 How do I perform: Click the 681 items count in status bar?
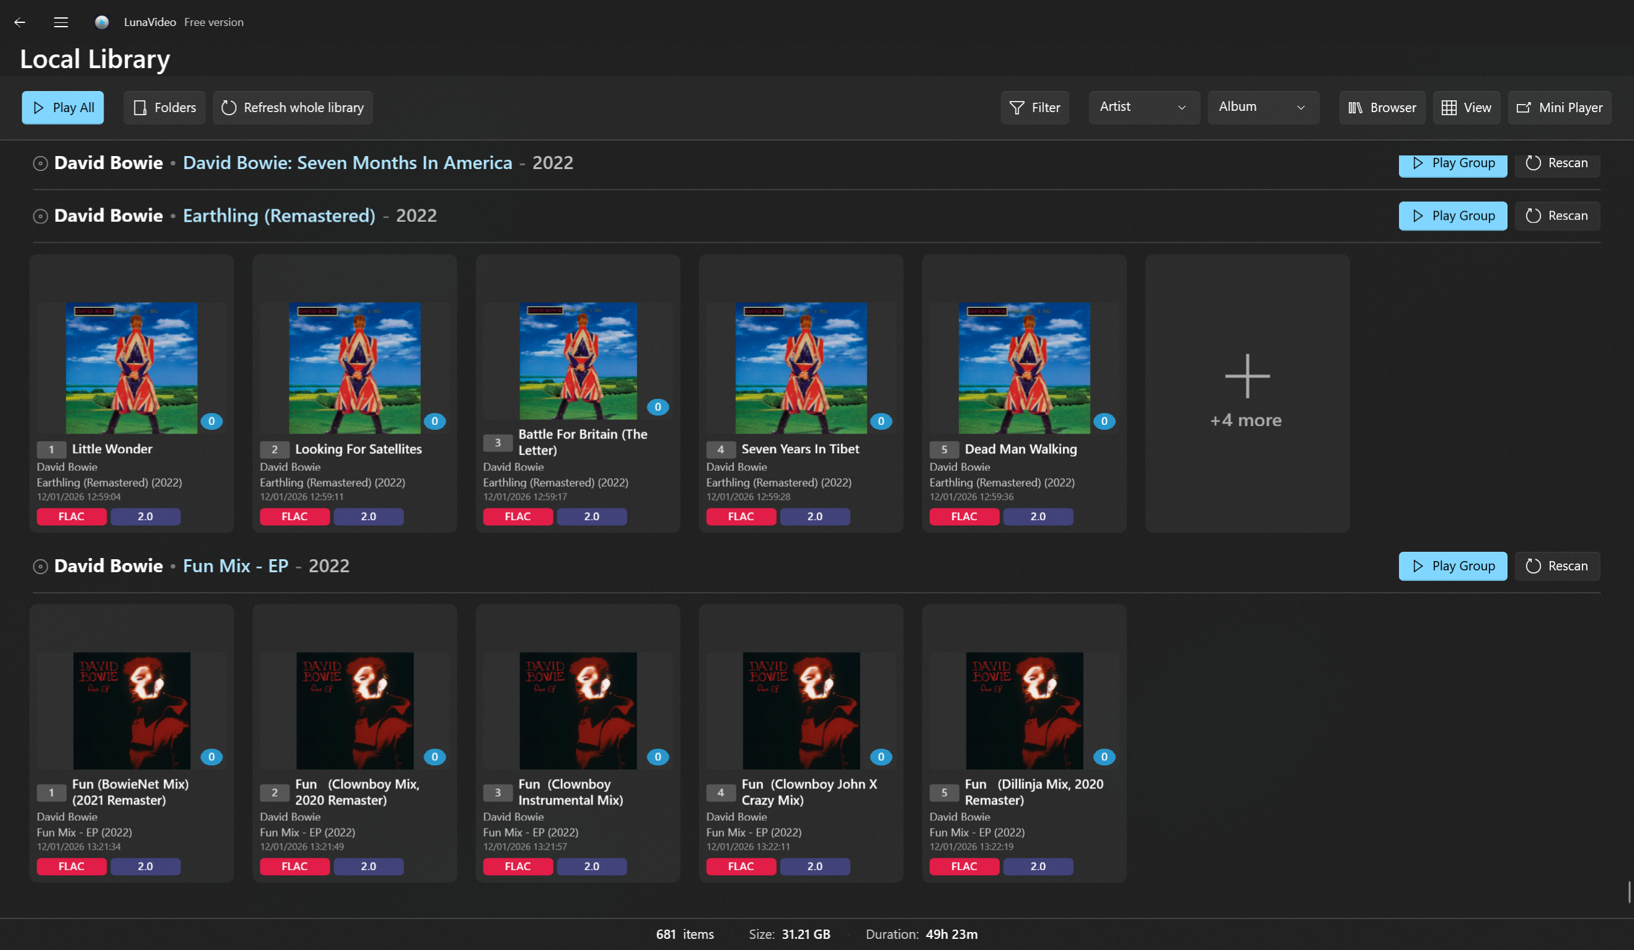click(x=685, y=935)
